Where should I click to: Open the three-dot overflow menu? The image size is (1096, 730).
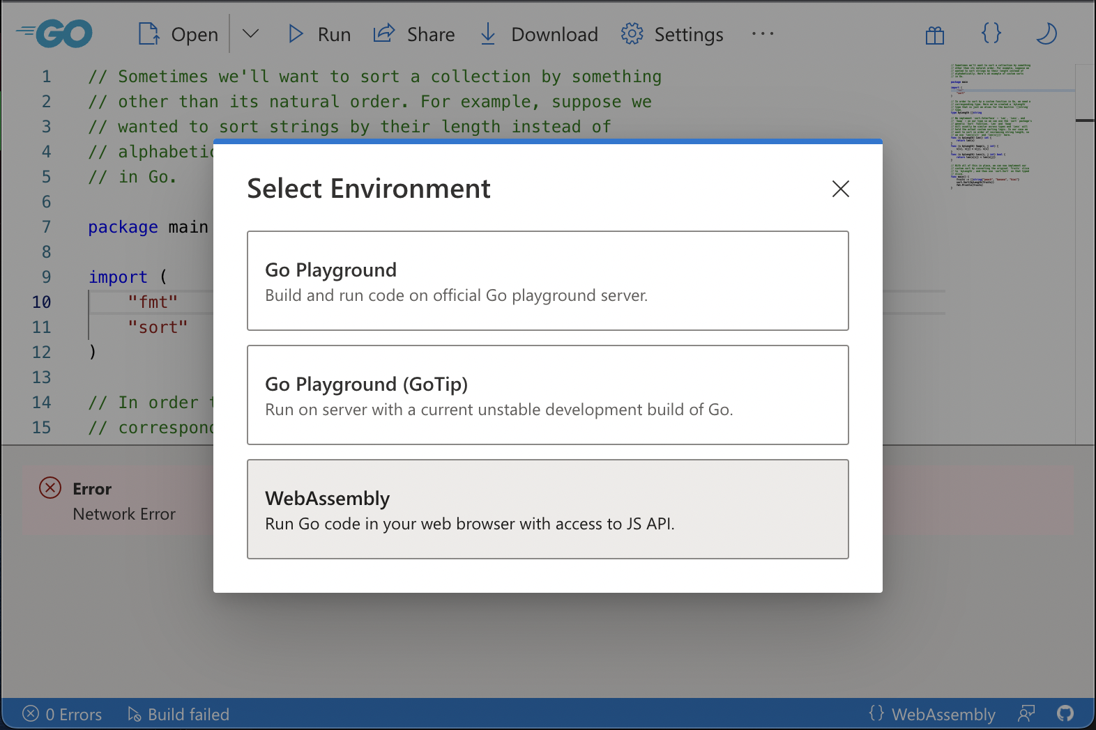(763, 33)
